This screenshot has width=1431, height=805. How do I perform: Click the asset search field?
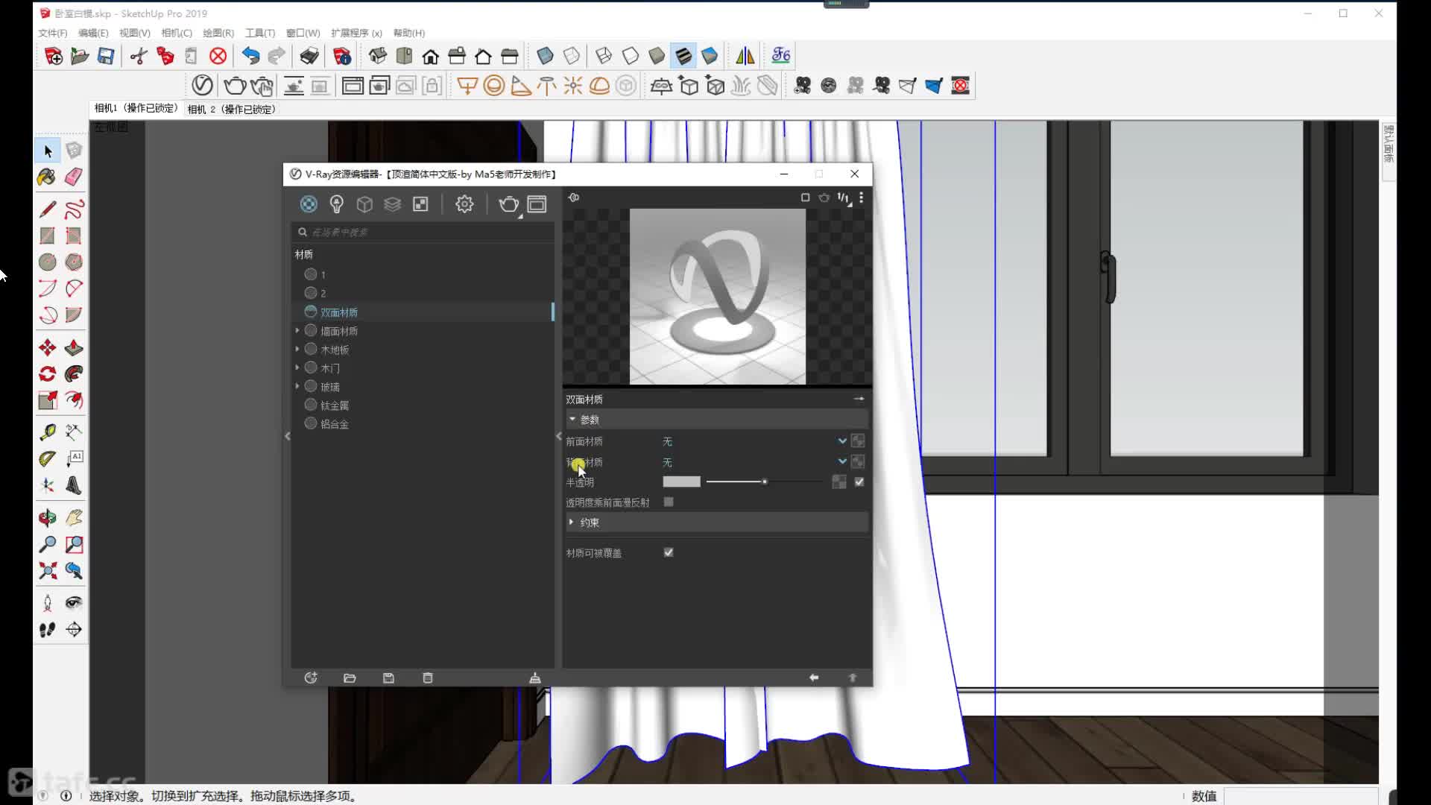[x=423, y=233]
